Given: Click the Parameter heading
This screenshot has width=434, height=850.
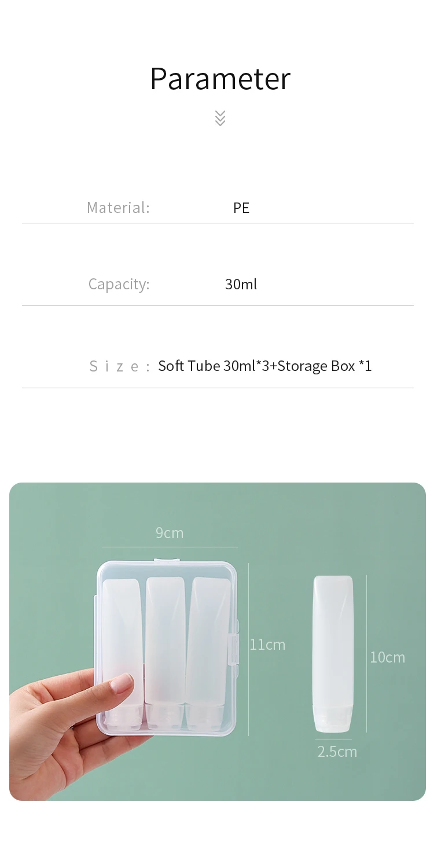Looking at the screenshot, I should coord(220,79).
